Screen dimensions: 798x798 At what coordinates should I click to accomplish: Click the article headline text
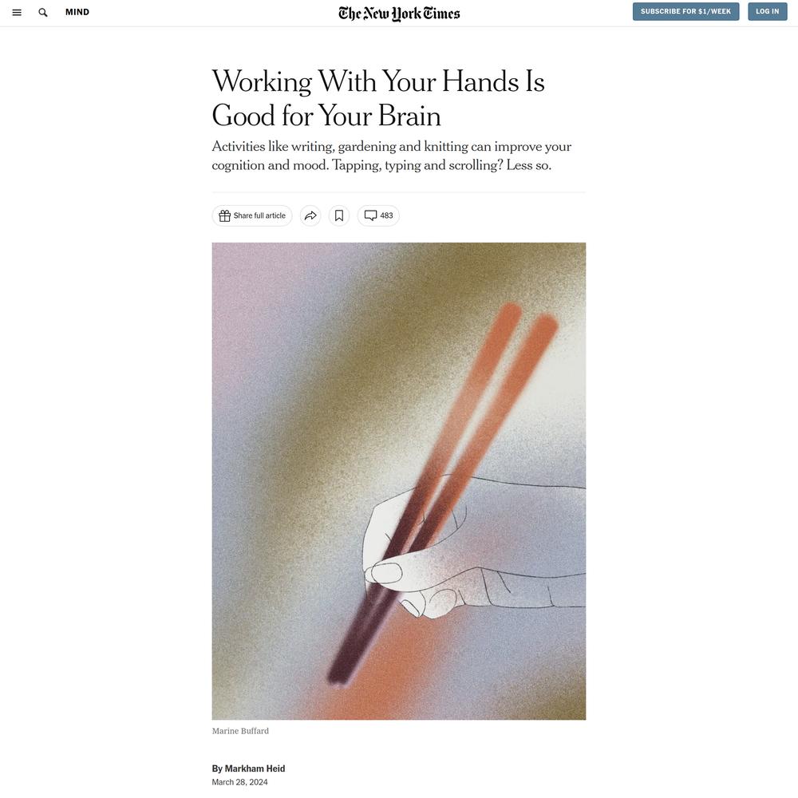pos(378,98)
